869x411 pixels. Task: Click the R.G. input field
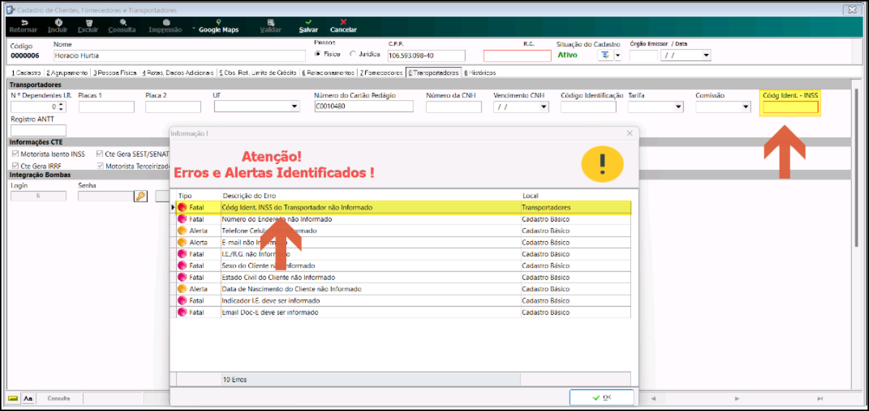click(x=517, y=55)
